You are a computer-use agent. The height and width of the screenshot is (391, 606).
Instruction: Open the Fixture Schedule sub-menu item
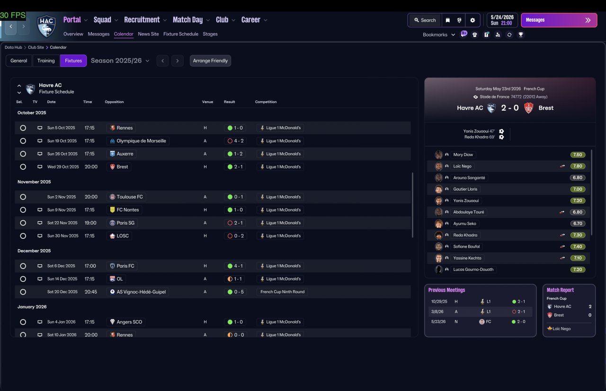181,34
